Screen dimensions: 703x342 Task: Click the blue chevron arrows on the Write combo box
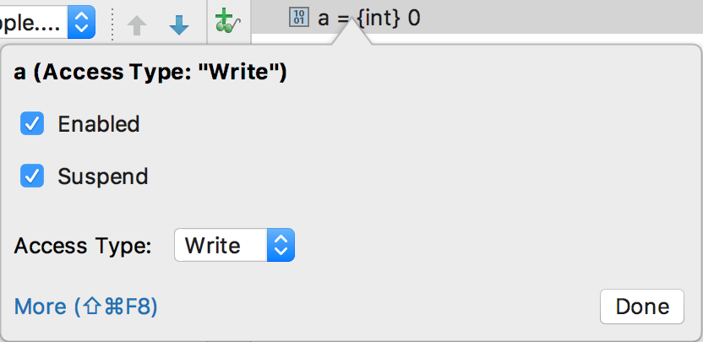281,246
